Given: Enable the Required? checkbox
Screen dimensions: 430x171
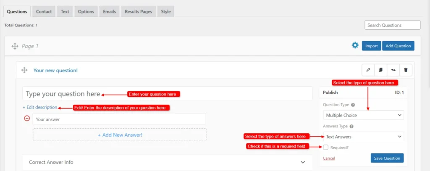Looking at the screenshot, I should coord(326,147).
